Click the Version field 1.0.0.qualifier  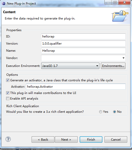(83, 43)
